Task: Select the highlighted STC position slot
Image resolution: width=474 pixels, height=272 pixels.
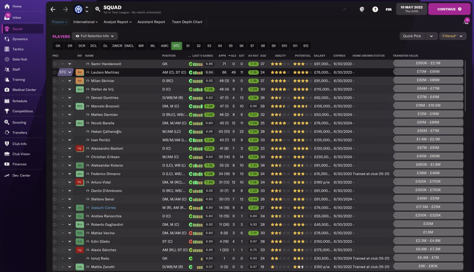Action: [x=176, y=46]
